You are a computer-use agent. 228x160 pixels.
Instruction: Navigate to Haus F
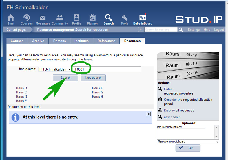(x=97, y=88)
